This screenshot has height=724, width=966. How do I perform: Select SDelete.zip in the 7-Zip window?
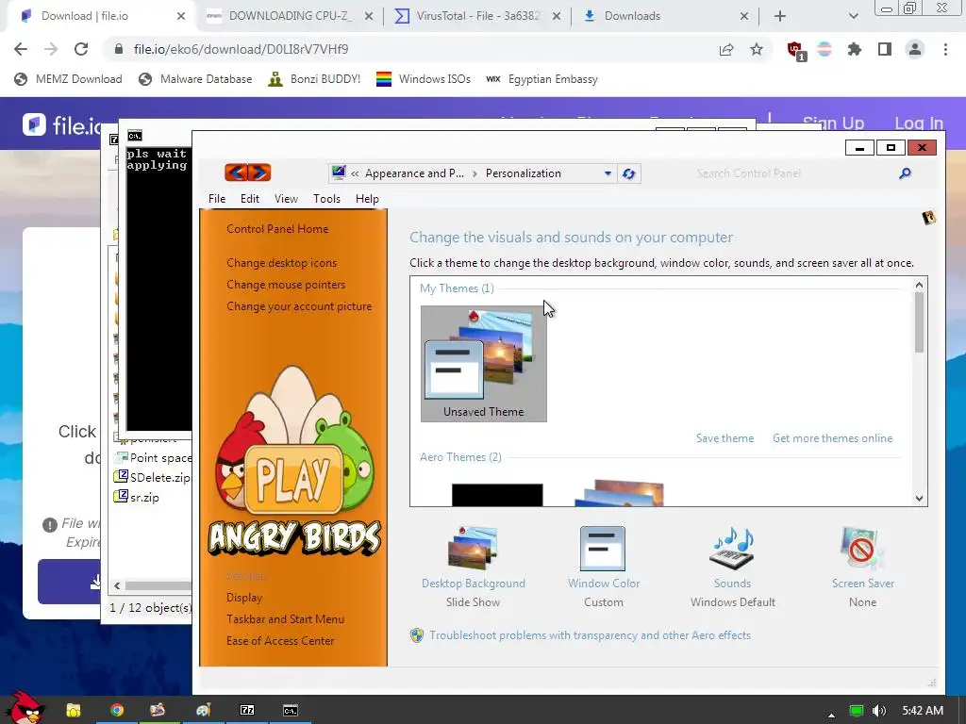[x=152, y=477]
